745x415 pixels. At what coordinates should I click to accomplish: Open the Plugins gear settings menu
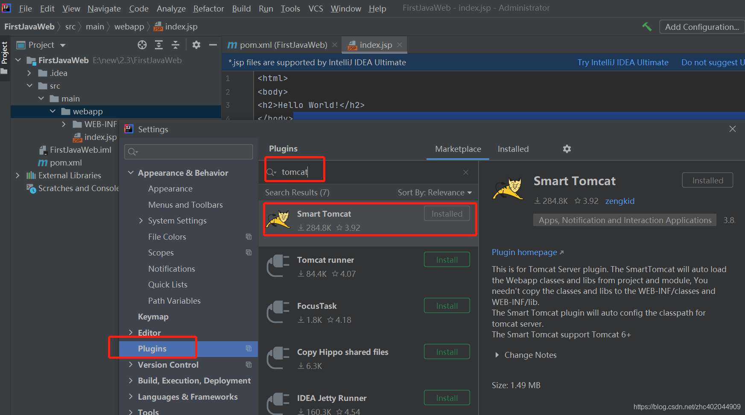[x=567, y=149]
